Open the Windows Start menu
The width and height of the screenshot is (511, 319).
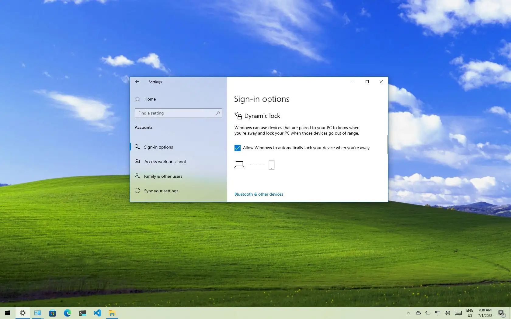7,313
